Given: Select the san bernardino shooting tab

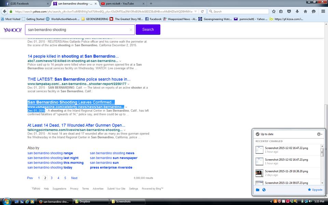Looking at the screenshot, I should point(75,3).
